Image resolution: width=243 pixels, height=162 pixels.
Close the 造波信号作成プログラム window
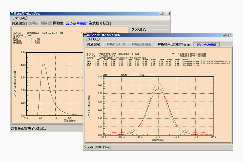168,14
